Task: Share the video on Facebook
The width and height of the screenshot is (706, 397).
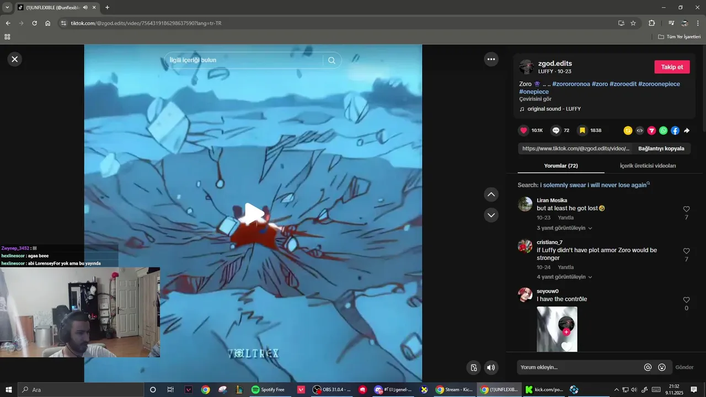Action: pyautogui.click(x=675, y=131)
